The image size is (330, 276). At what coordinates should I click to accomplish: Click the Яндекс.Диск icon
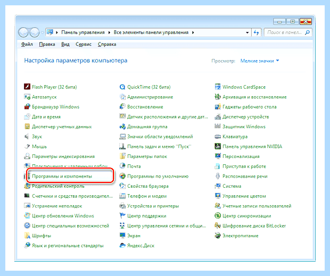click(x=122, y=245)
